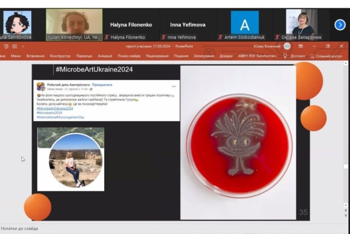Click the Нотатки до слайда notes field
Viewport: 350px width, 234px height.
pos(19,228)
